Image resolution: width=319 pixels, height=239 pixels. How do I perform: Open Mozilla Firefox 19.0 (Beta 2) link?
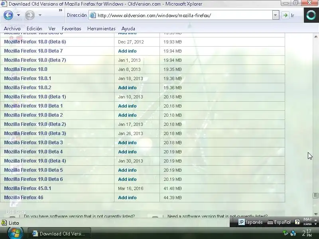pyautogui.click(x=35, y=124)
